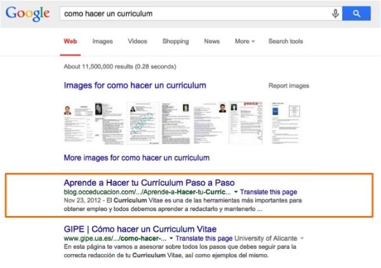Go to the Shopping tab
The height and width of the screenshot is (268, 381).
(x=175, y=41)
